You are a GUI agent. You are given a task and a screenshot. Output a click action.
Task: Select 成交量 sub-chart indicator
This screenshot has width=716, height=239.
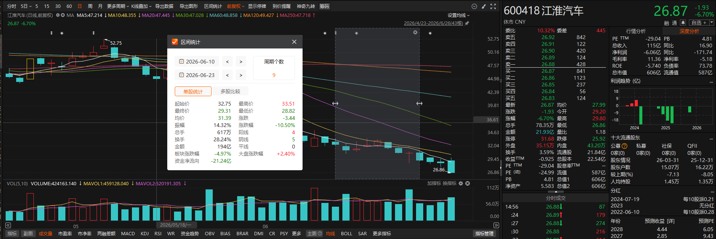45,233
